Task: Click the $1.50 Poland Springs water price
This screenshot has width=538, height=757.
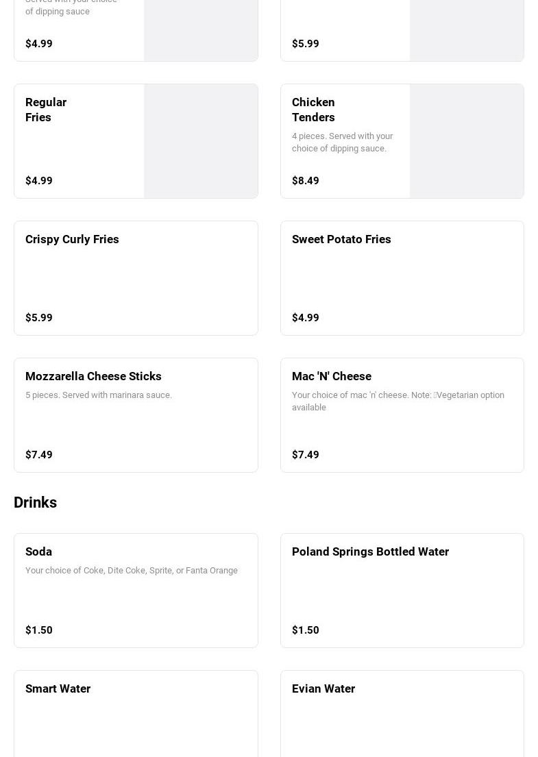Action: (306, 630)
